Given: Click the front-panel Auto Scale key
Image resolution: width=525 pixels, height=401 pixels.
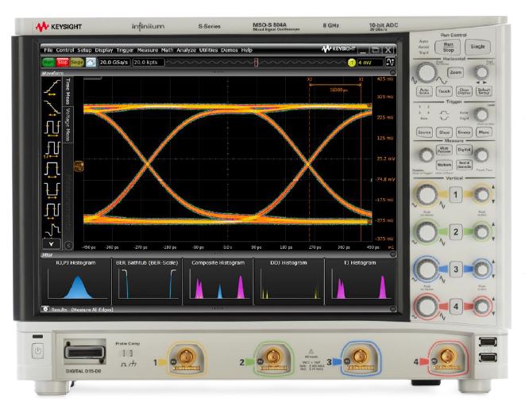Looking at the screenshot, I should (424, 91).
